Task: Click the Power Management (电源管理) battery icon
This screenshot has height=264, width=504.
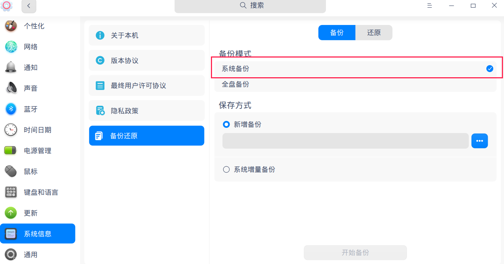Action: point(11,151)
